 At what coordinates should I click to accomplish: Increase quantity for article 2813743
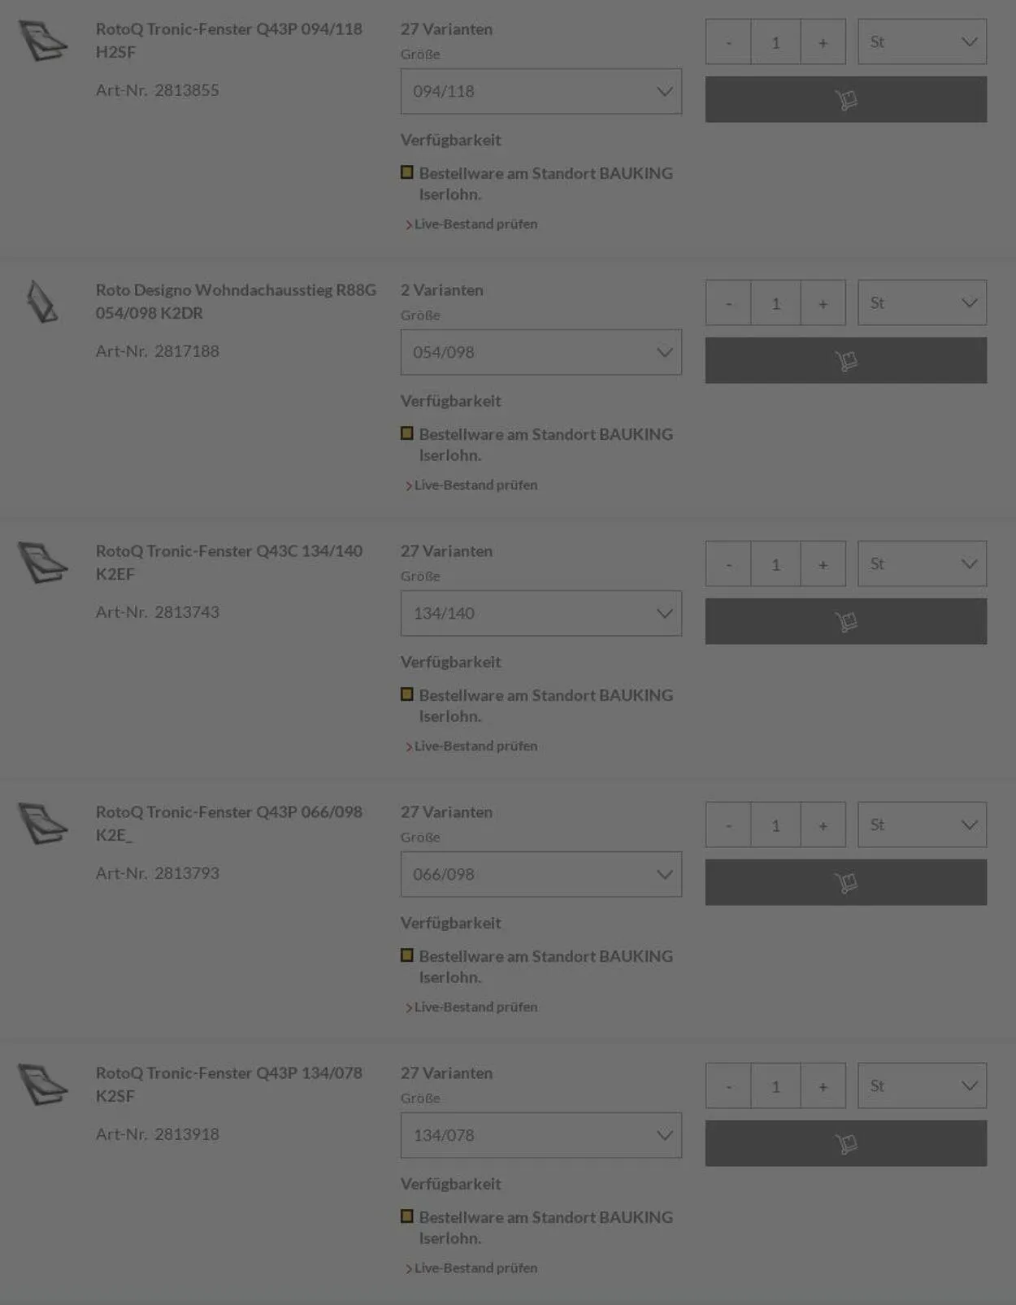point(823,564)
